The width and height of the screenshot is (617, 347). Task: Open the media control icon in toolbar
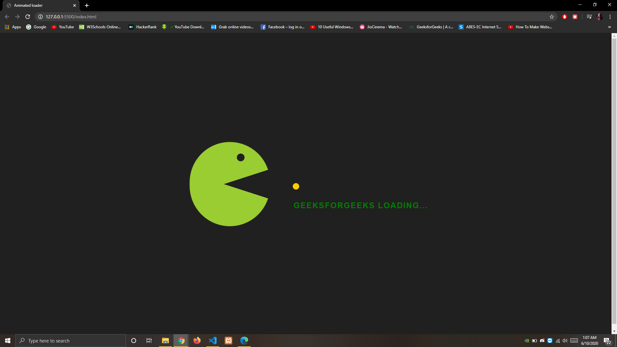pos(589,17)
